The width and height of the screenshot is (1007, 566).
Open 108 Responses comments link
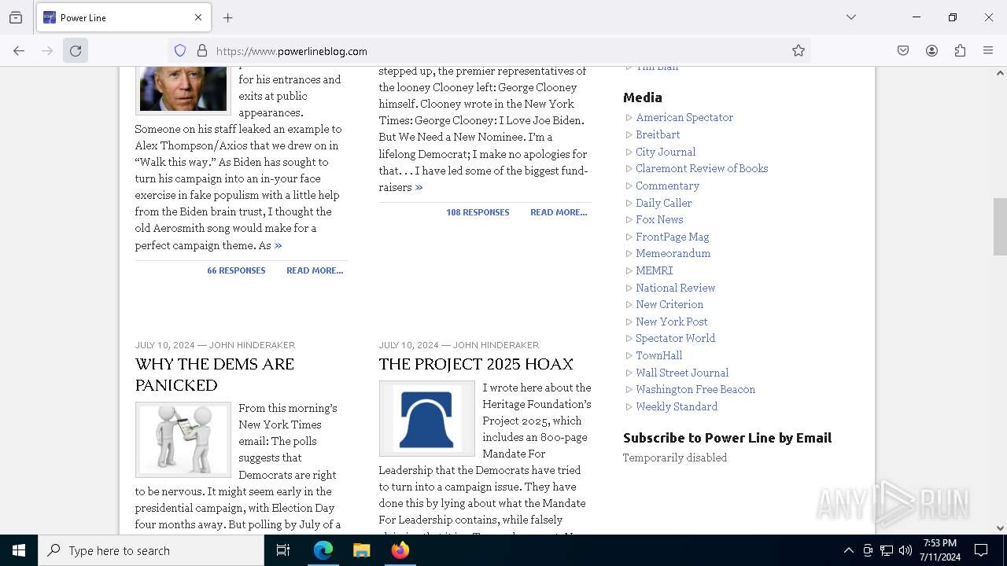coord(478,212)
